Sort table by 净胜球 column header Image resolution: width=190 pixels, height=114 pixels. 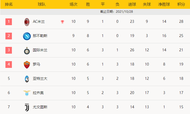pos(164,4)
